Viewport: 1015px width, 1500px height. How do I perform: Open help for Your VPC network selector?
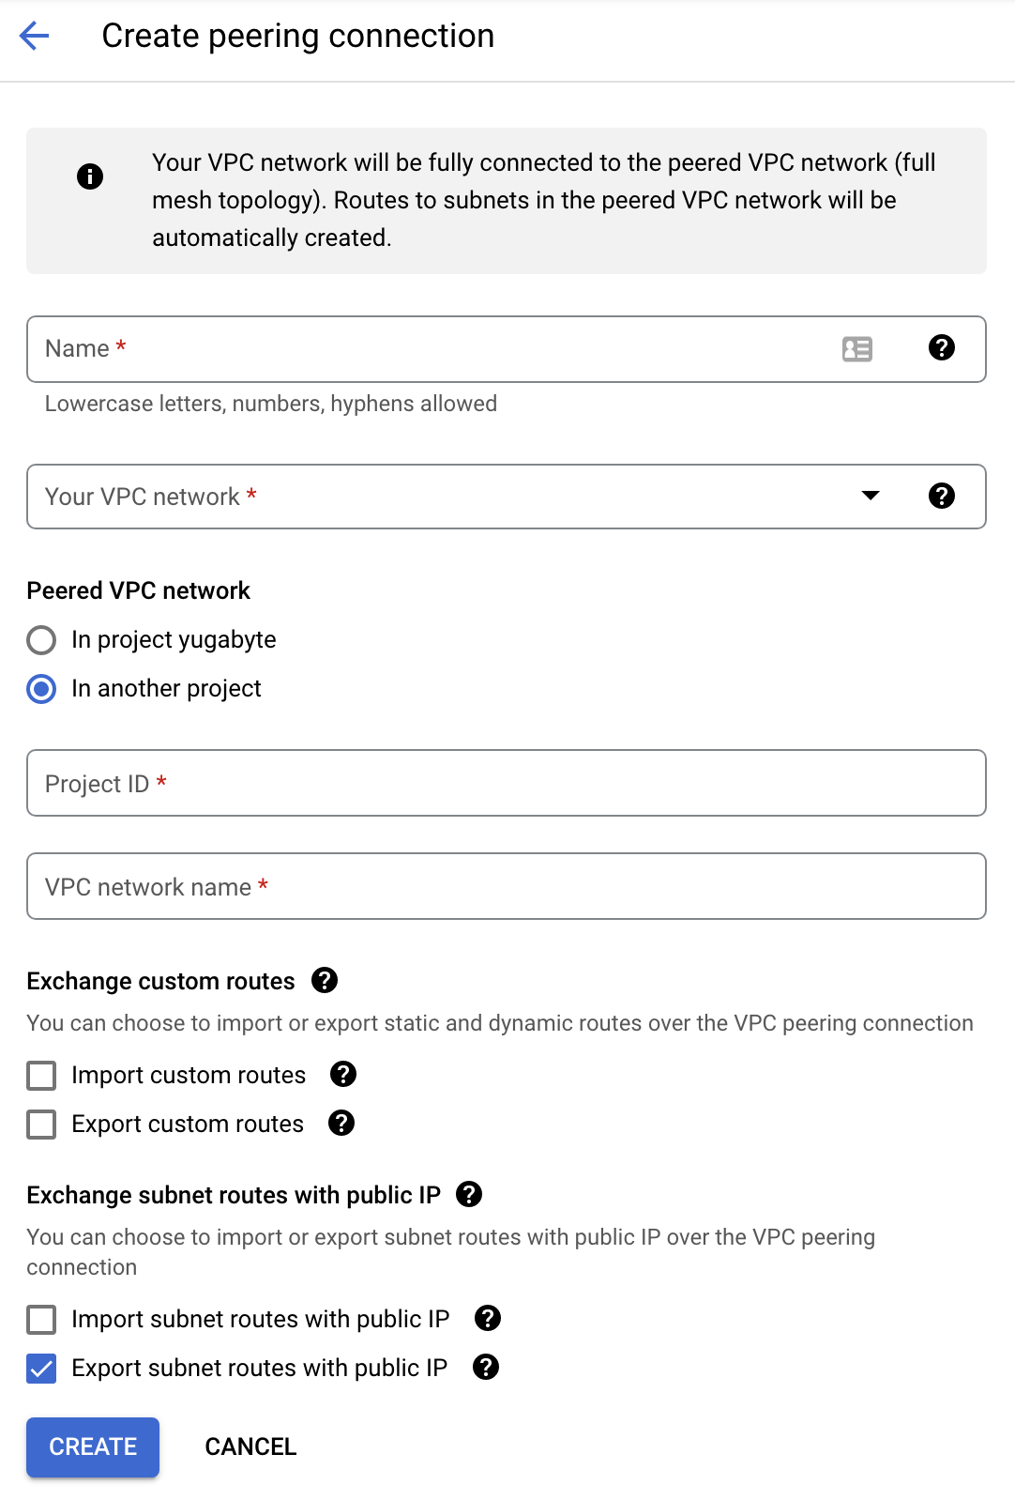(942, 496)
